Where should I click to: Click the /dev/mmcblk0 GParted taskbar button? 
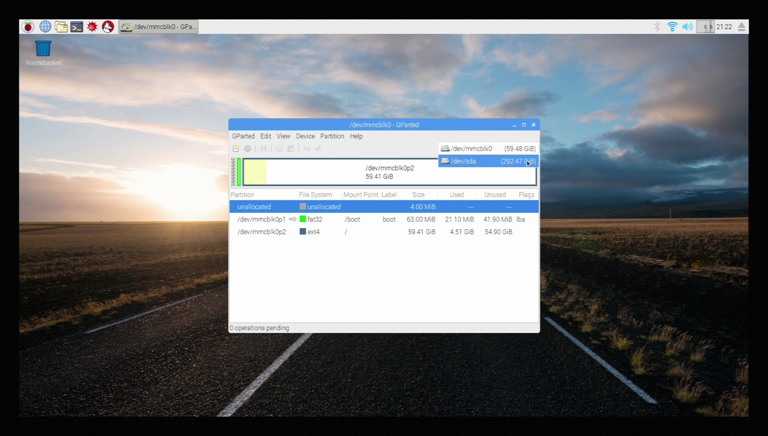click(159, 27)
